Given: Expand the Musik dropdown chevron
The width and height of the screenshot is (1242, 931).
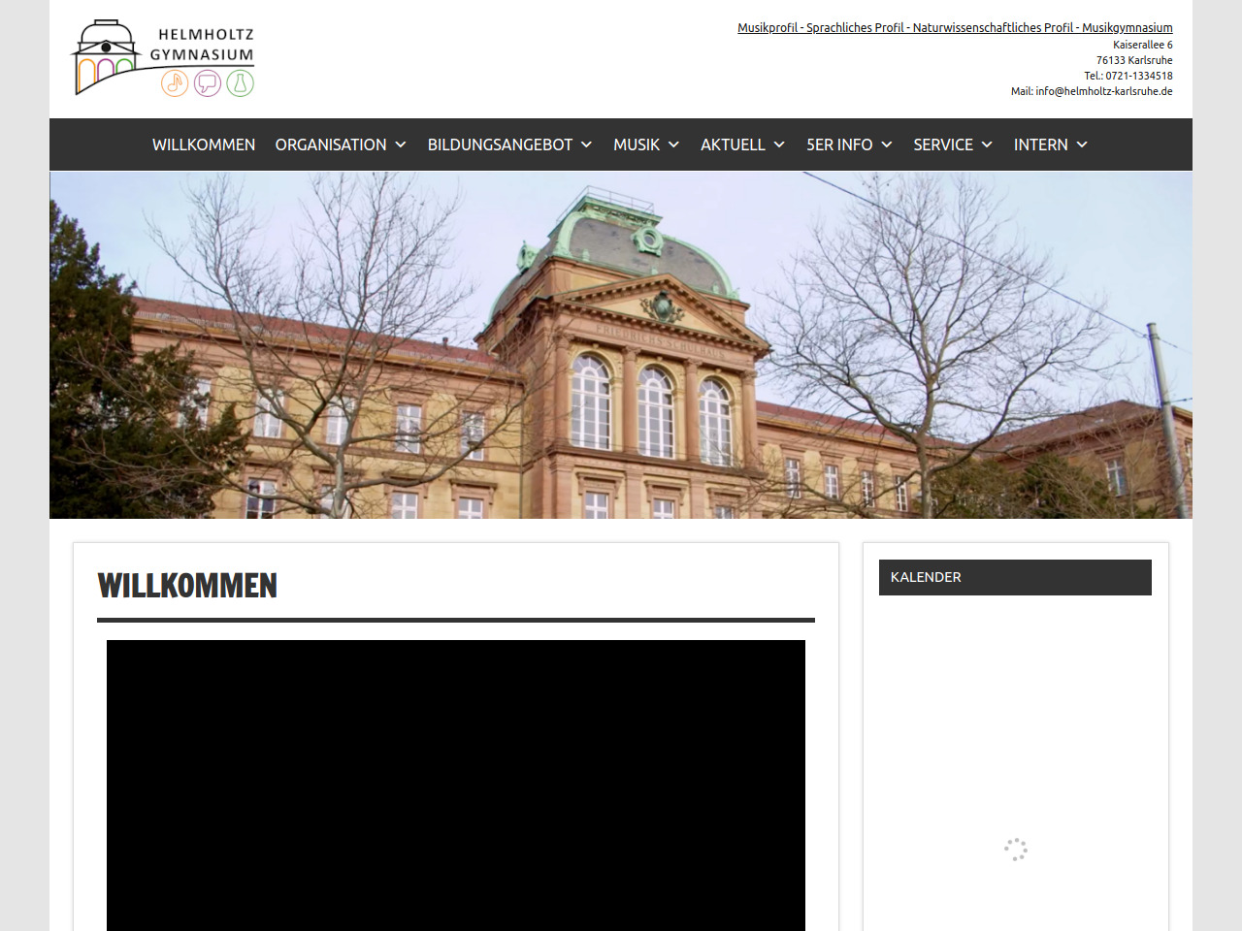Looking at the screenshot, I should point(673,144).
